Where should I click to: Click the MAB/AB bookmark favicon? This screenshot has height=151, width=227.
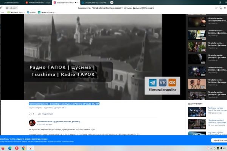[28, 12]
